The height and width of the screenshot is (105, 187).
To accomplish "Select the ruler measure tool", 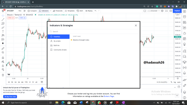I will [3, 48].
